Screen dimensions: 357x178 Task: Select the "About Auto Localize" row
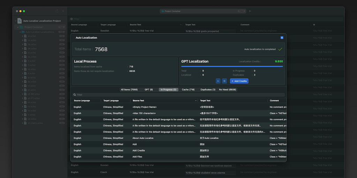coord(143,138)
